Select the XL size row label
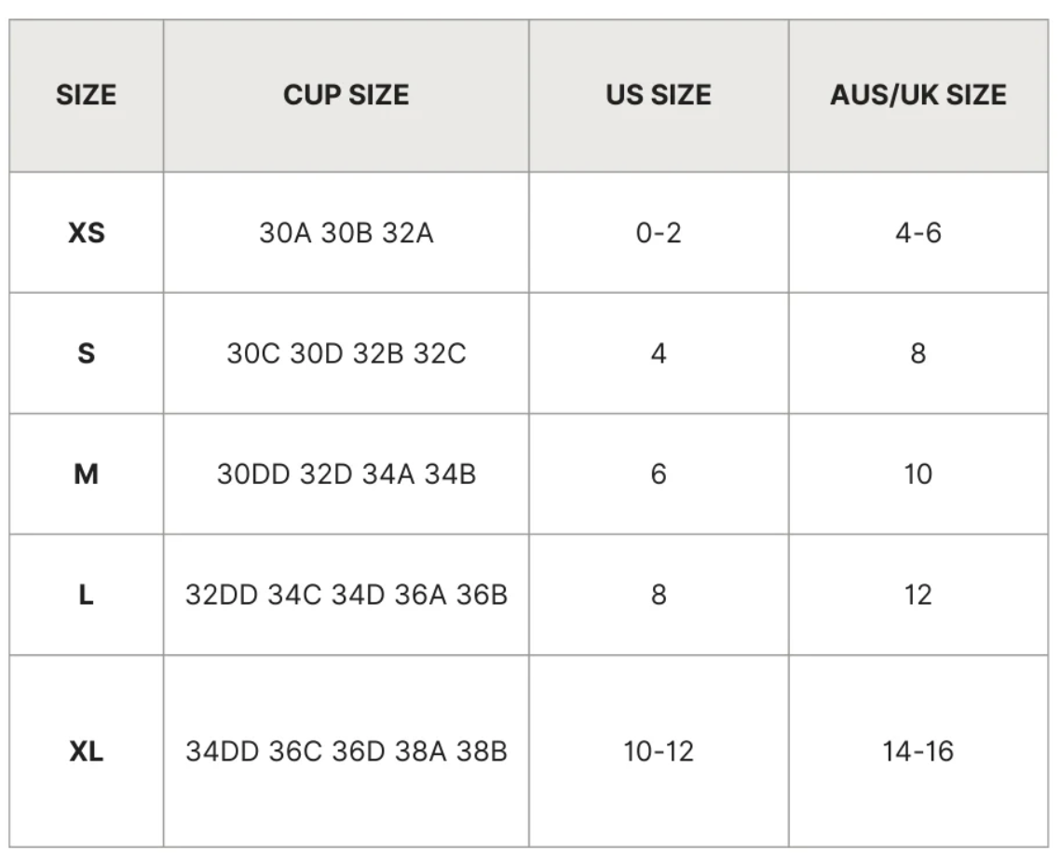1060x865 pixels. (x=86, y=751)
